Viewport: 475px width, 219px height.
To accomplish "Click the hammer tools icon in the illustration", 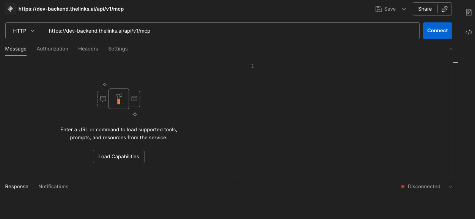I will [119, 99].
